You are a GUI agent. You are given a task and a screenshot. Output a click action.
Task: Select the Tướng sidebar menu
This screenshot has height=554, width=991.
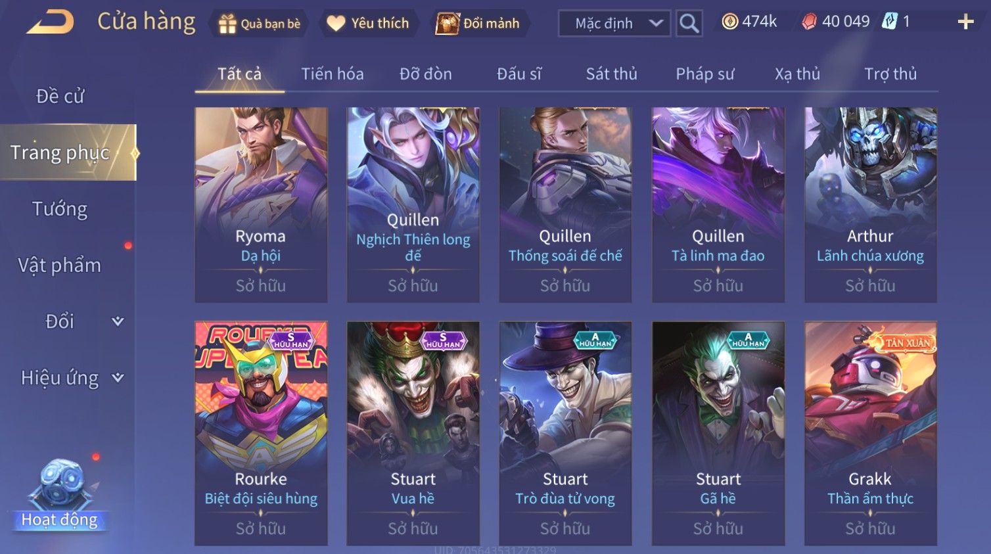click(60, 209)
